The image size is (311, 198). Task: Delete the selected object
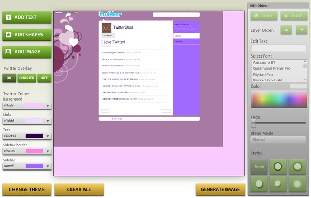pyautogui.click(x=294, y=16)
